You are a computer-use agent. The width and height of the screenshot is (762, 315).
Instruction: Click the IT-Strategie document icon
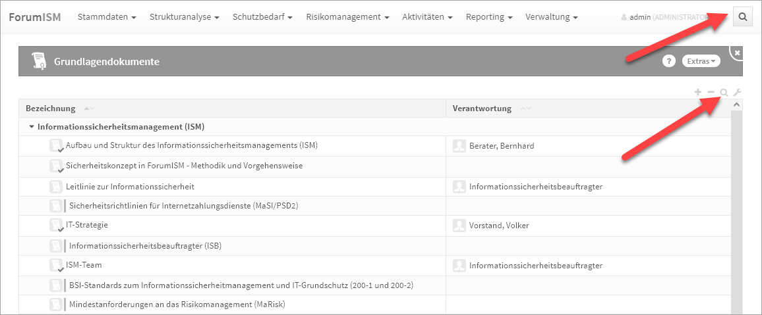(57, 226)
